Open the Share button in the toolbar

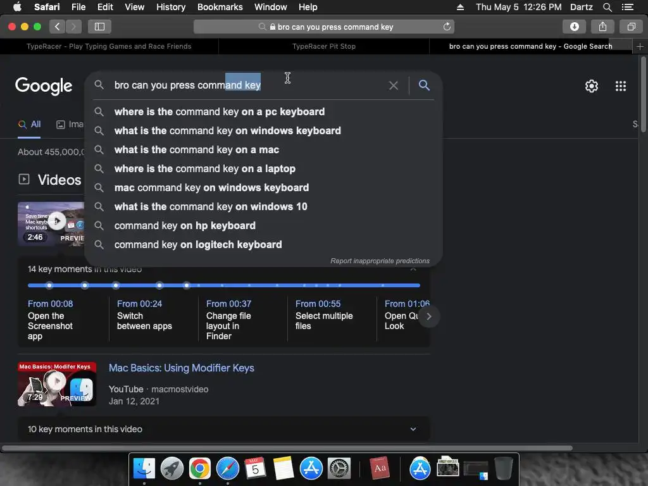(602, 27)
